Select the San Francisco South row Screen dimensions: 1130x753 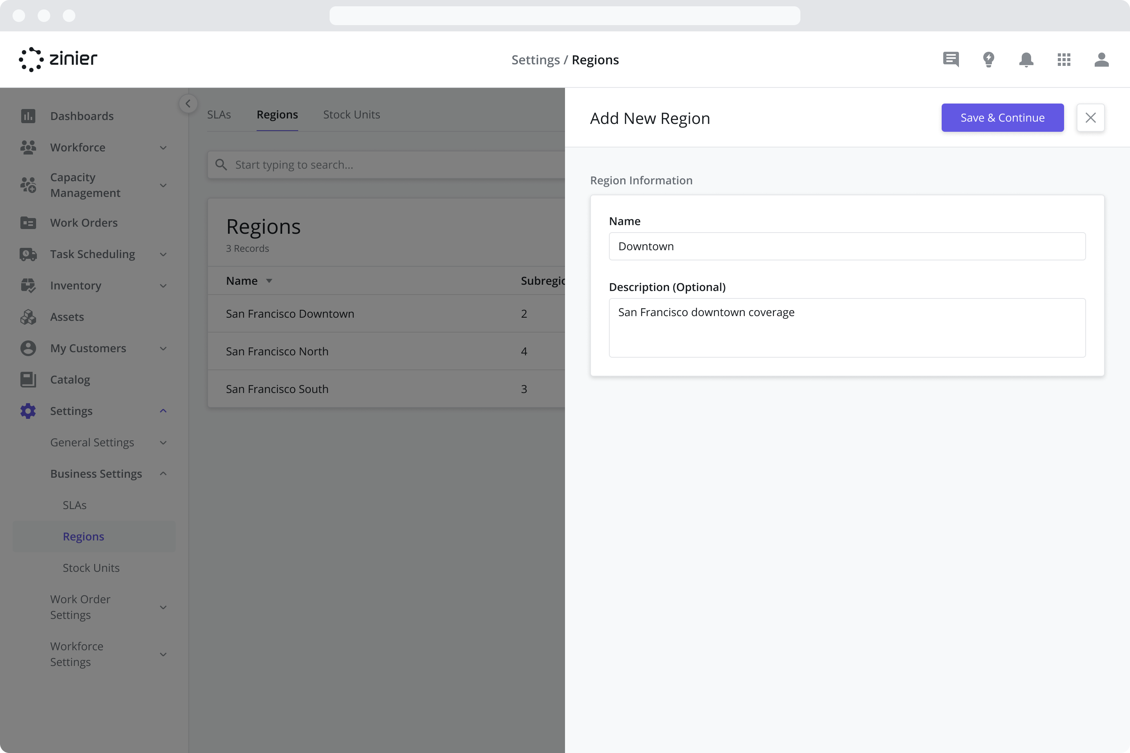coord(386,389)
